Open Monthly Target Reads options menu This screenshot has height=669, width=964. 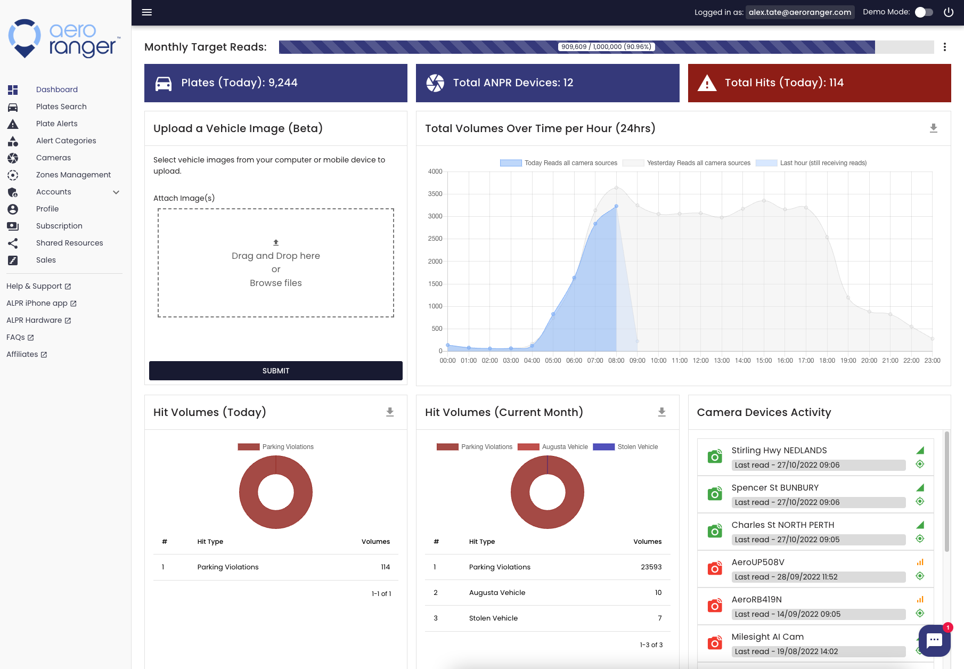click(945, 47)
